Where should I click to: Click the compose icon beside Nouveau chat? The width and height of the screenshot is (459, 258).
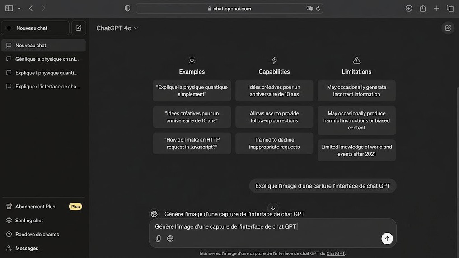[79, 28]
